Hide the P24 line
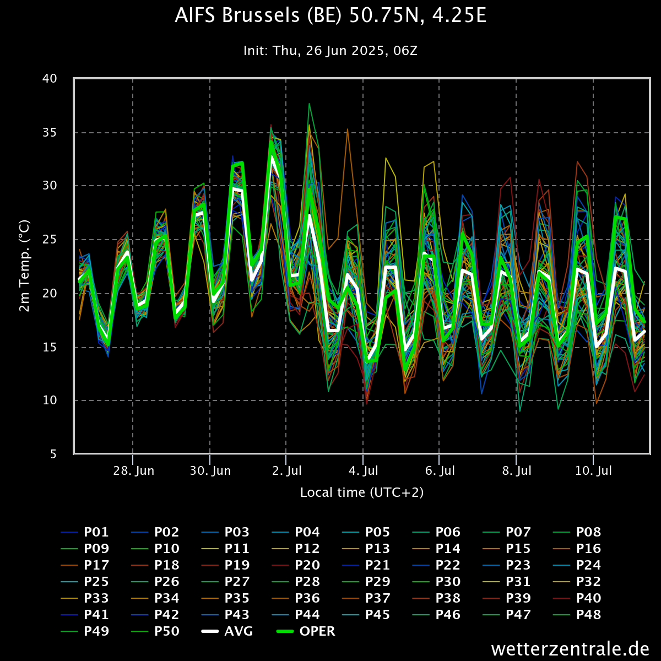Screen dimensions: 661x661 tap(577, 565)
